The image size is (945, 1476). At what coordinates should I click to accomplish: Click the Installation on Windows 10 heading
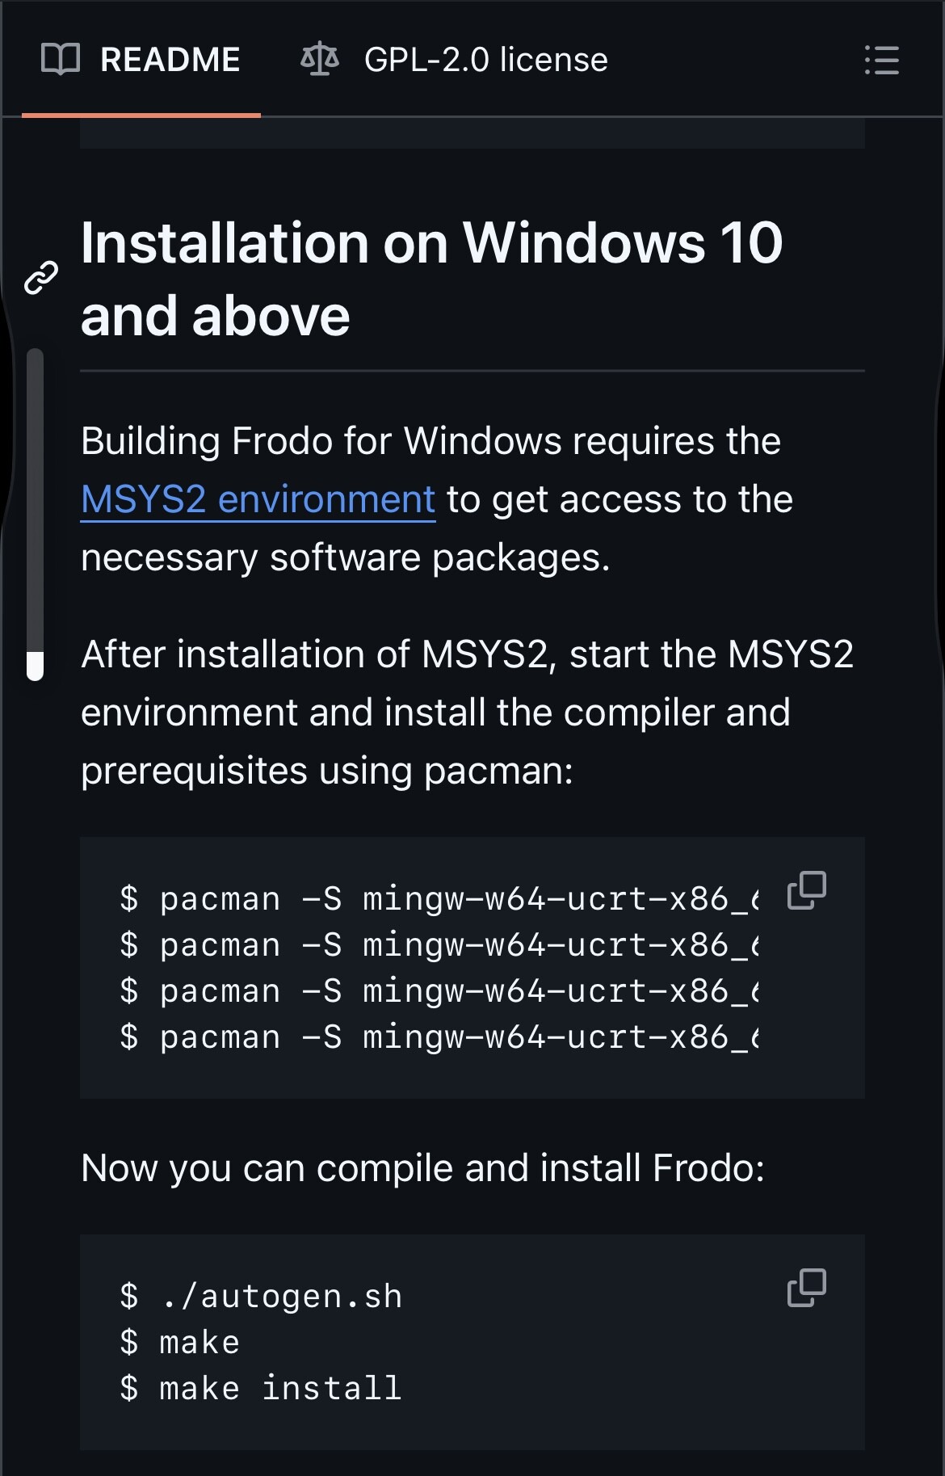(x=432, y=279)
